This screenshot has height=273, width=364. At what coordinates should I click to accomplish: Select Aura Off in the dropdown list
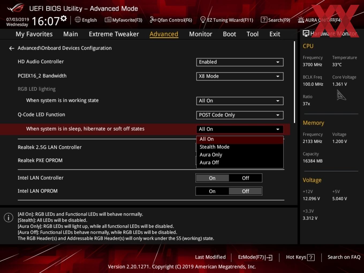pyautogui.click(x=240, y=162)
